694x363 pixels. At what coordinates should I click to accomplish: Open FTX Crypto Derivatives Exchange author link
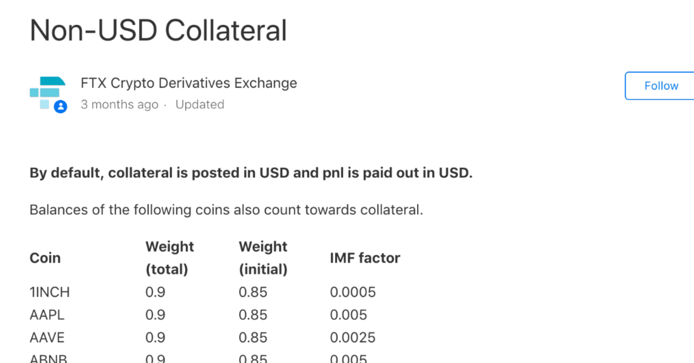point(189,83)
